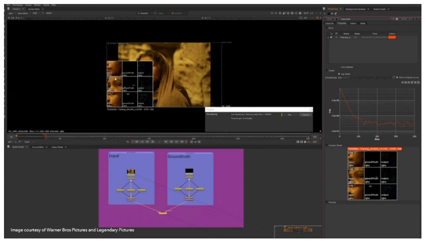Play the viewer backward

point(153,141)
